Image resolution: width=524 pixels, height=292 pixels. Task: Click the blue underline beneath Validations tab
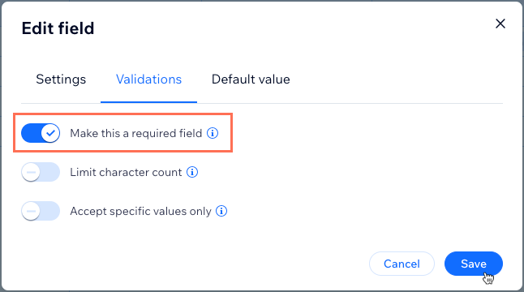point(148,102)
